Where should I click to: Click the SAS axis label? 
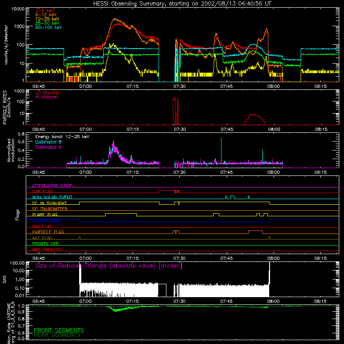click(x=5, y=279)
